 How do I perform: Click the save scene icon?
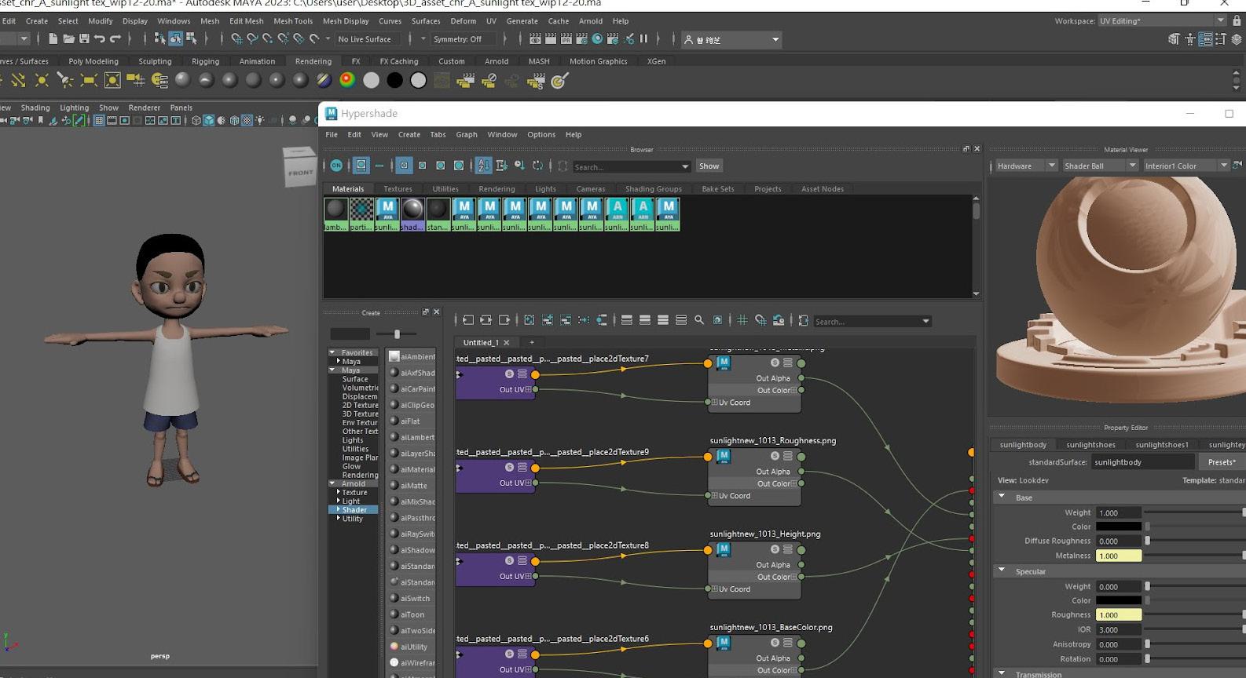[x=84, y=38]
